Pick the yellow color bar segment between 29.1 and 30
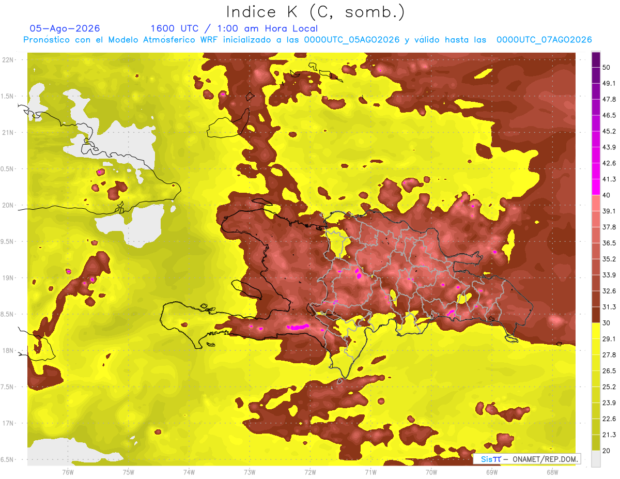 pyautogui.click(x=596, y=331)
